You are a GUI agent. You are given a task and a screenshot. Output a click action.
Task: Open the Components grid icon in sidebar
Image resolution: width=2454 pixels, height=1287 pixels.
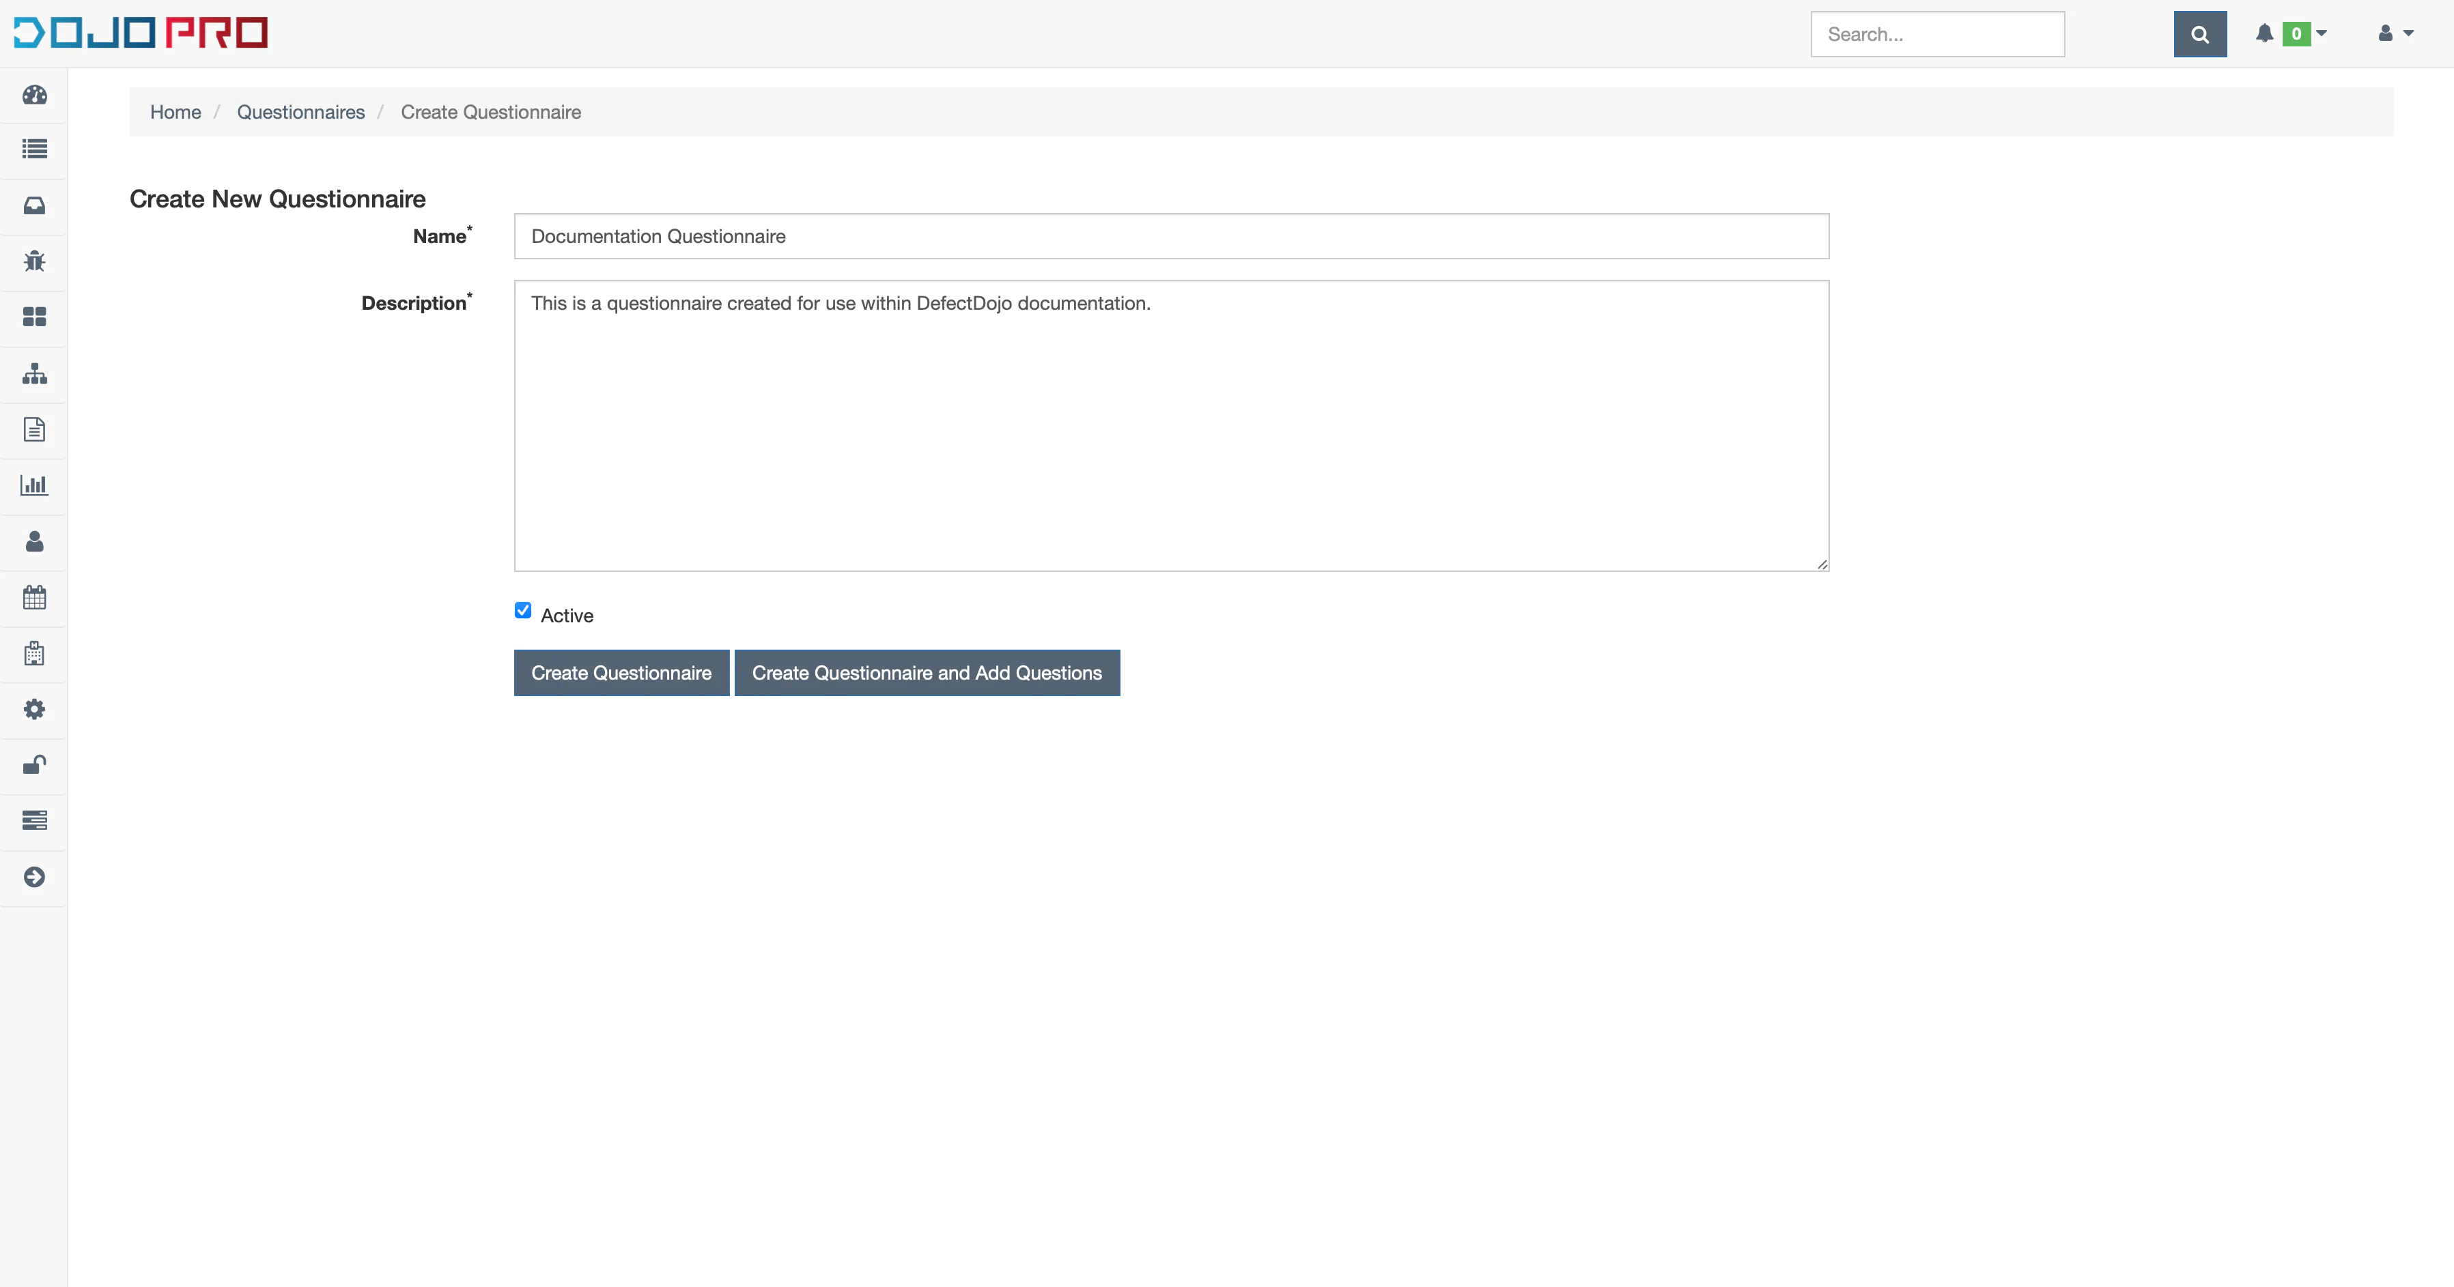pyautogui.click(x=34, y=317)
